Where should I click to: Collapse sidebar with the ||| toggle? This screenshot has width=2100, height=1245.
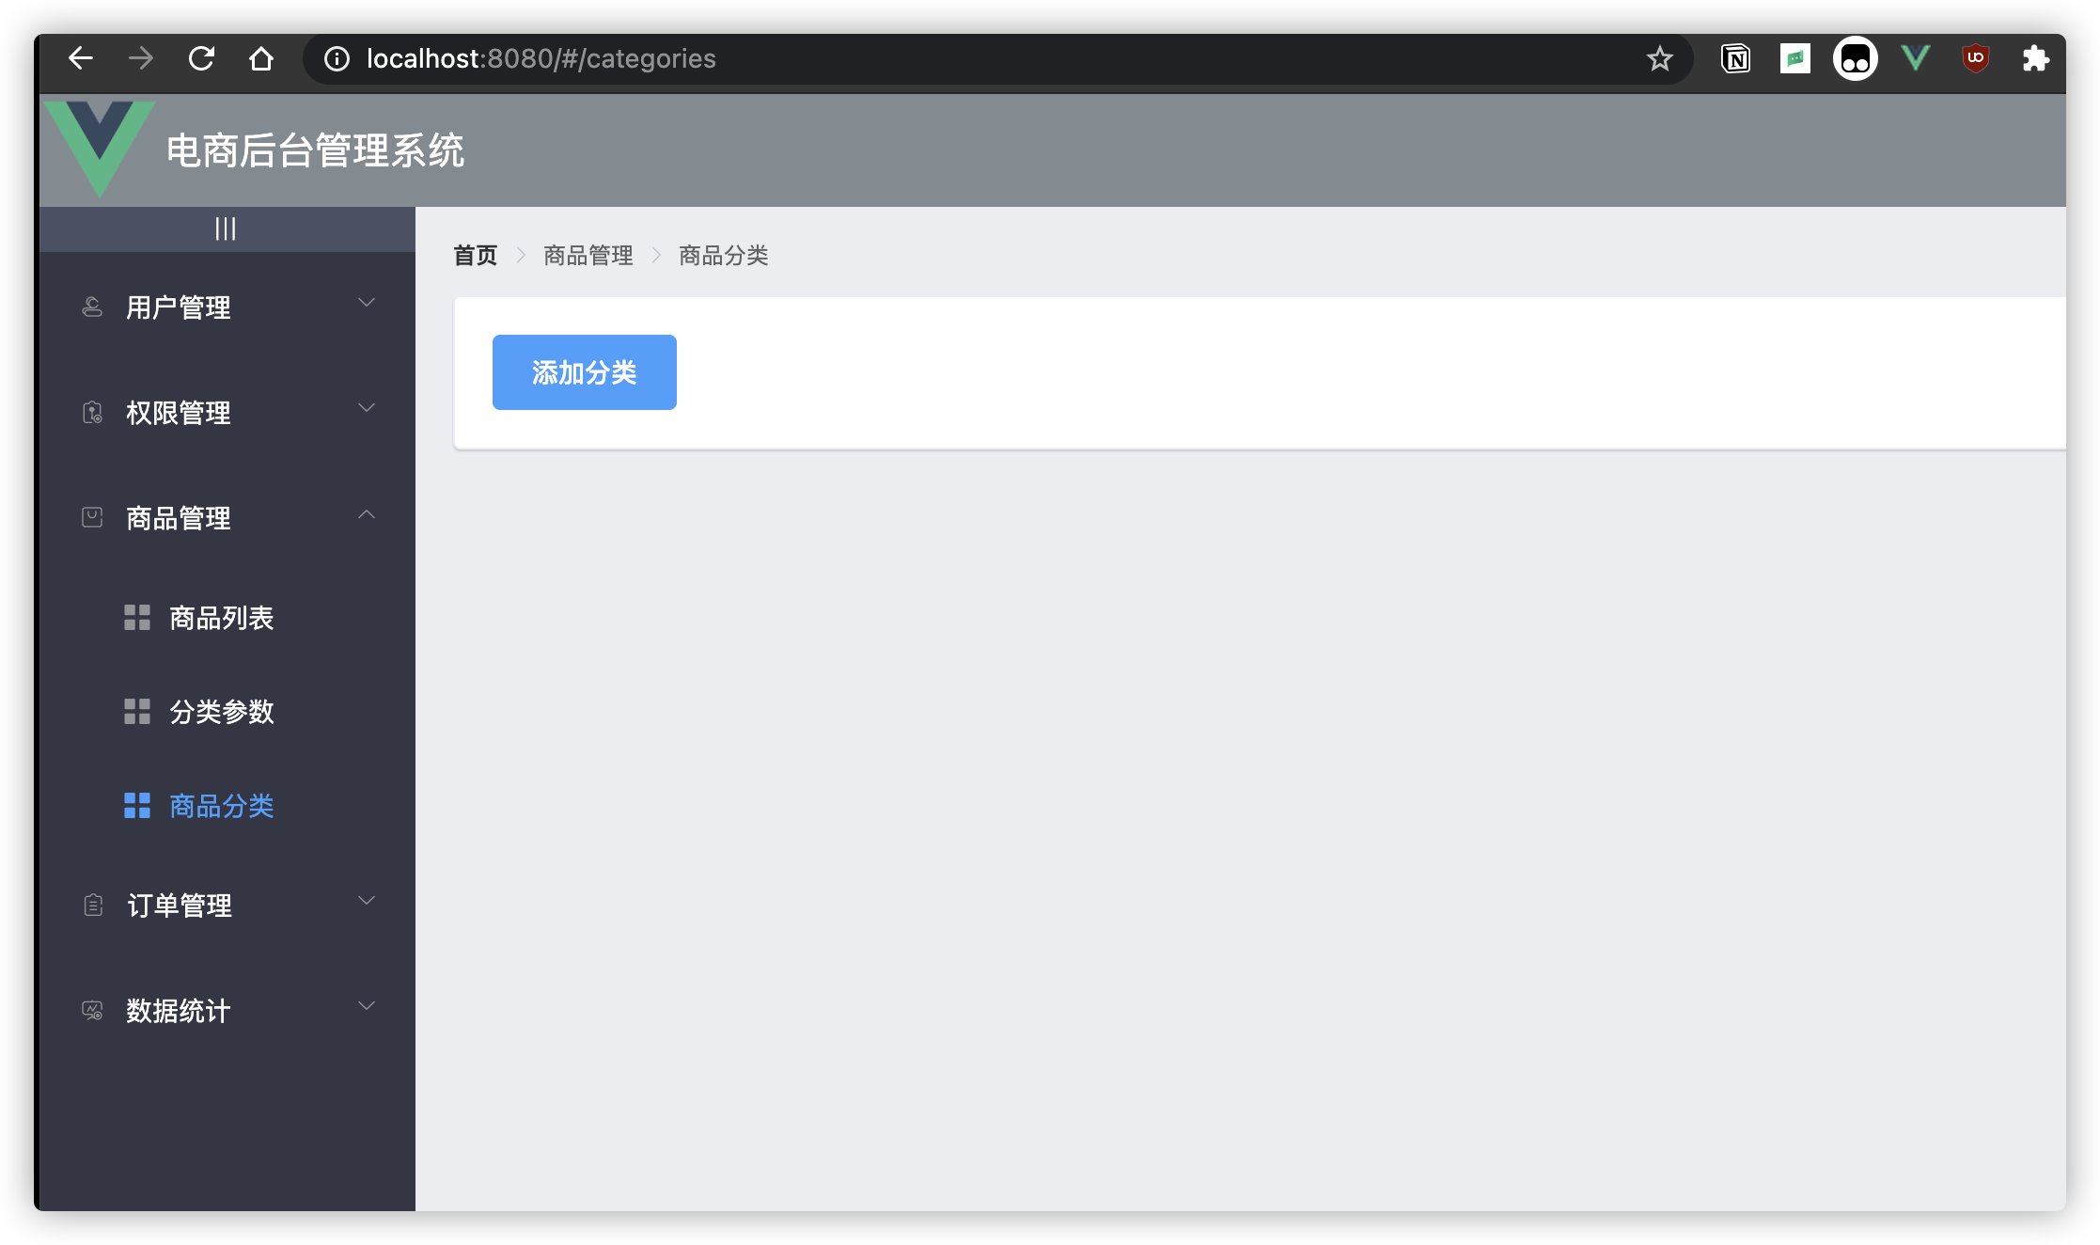(226, 229)
